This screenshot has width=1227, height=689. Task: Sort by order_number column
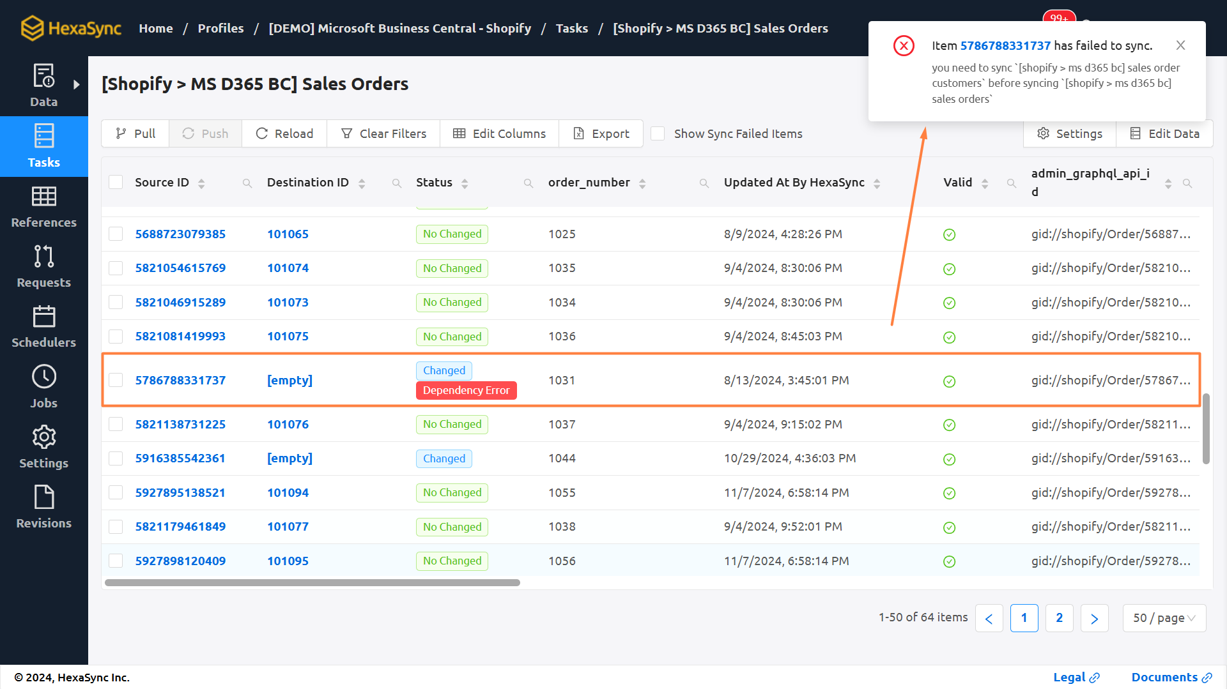(x=642, y=183)
